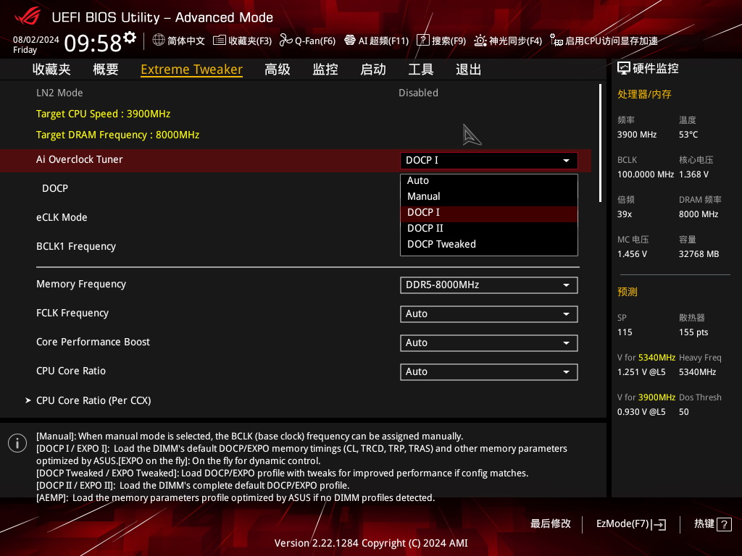
Task: Click hotkeys question mark box icon
Action: [x=724, y=524]
